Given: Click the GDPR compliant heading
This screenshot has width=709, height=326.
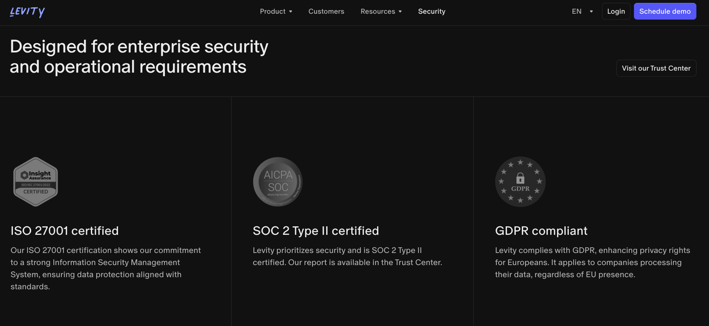Looking at the screenshot, I should 541,230.
